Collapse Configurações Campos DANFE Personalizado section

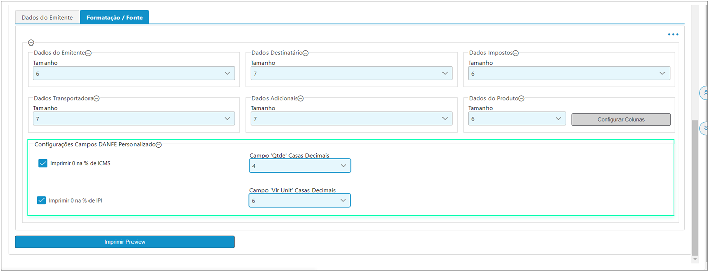[158, 145]
